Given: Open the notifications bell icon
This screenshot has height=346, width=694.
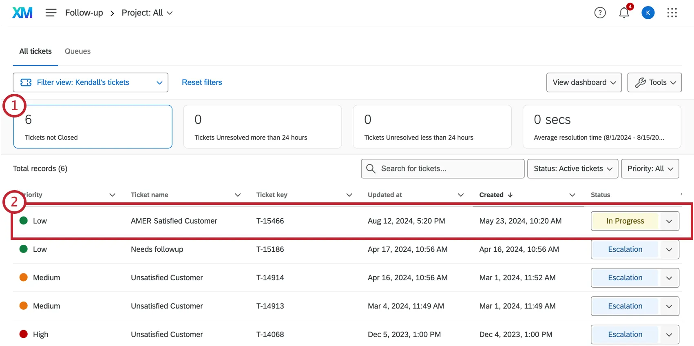Looking at the screenshot, I should pos(624,13).
